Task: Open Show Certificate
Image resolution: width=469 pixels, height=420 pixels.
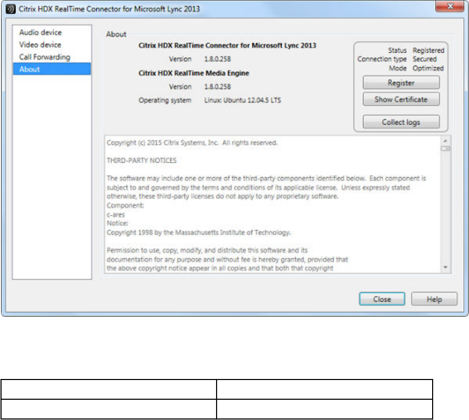Action: [401, 99]
